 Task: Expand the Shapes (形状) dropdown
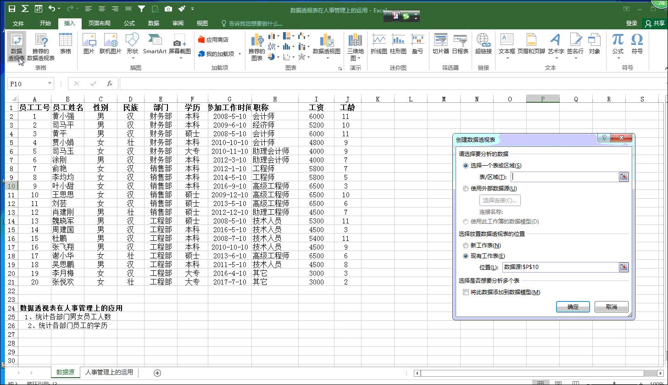tap(132, 58)
